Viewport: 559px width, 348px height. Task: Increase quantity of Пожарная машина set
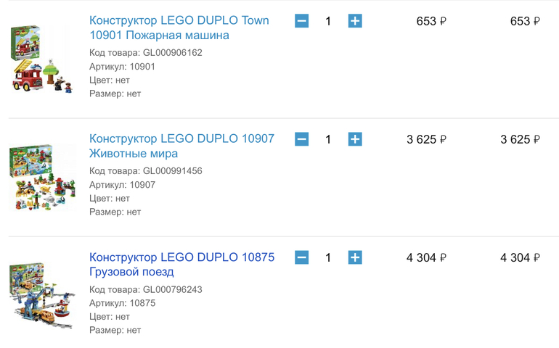(x=355, y=21)
